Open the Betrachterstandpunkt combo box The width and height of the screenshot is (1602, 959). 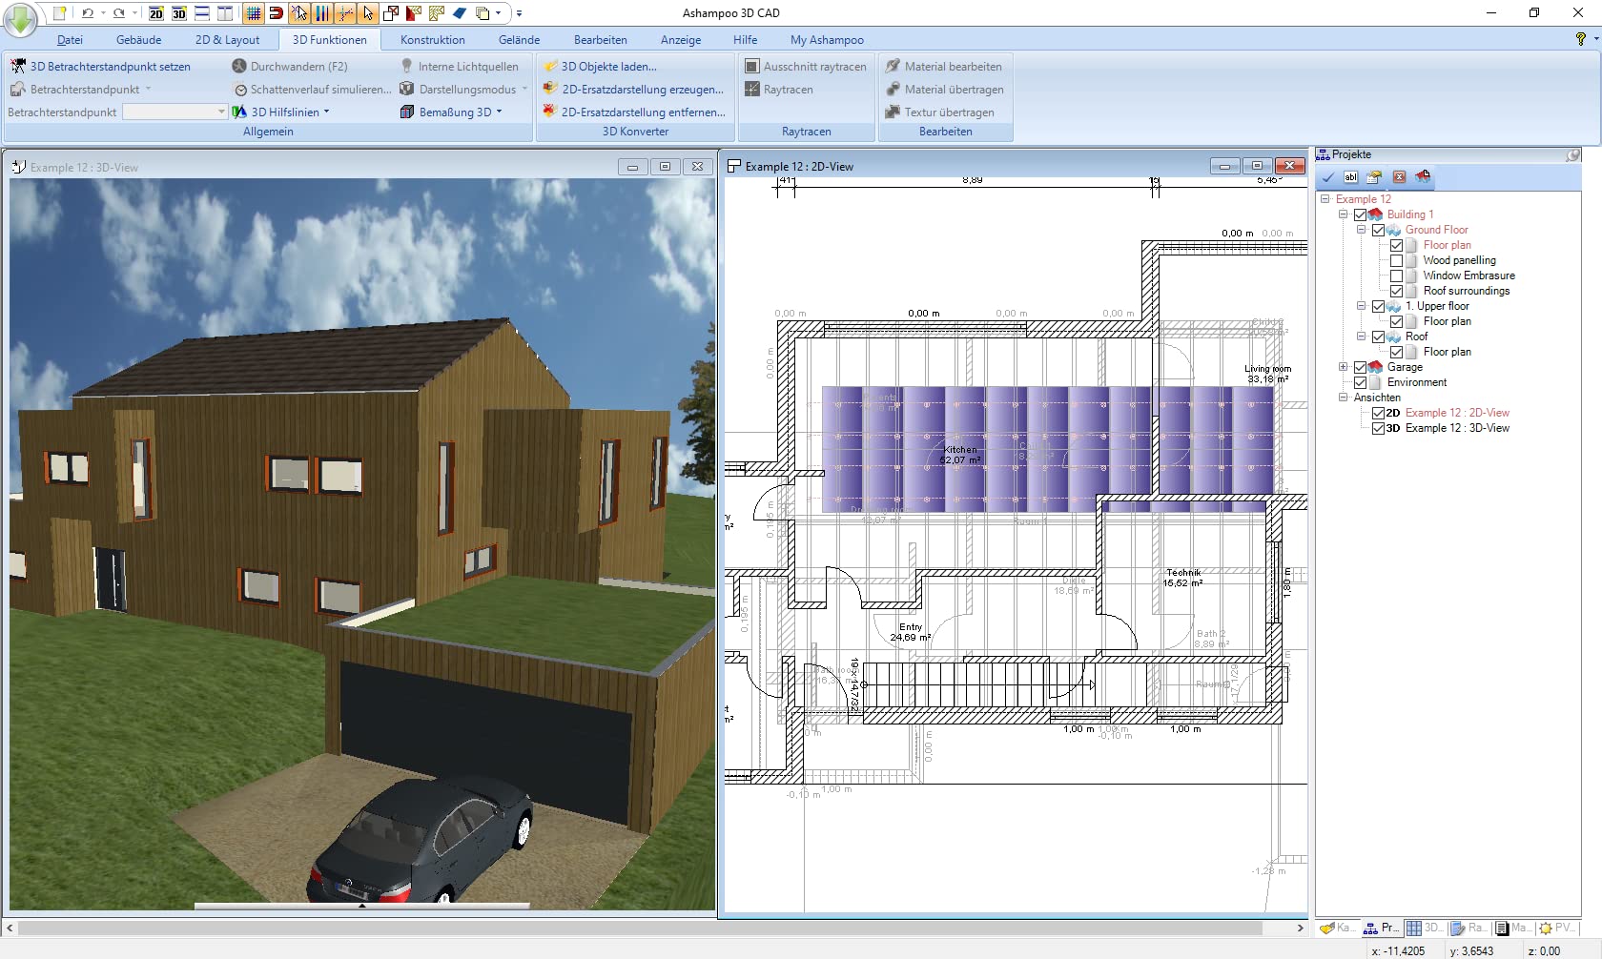pyautogui.click(x=221, y=112)
